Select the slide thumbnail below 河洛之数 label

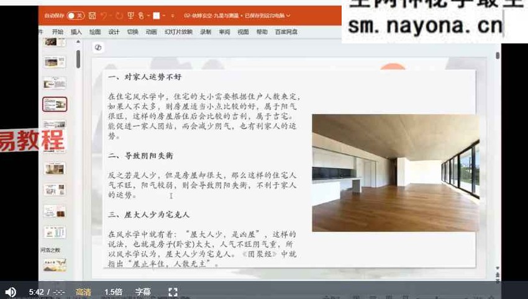pyautogui.click(x=55, y=265)
